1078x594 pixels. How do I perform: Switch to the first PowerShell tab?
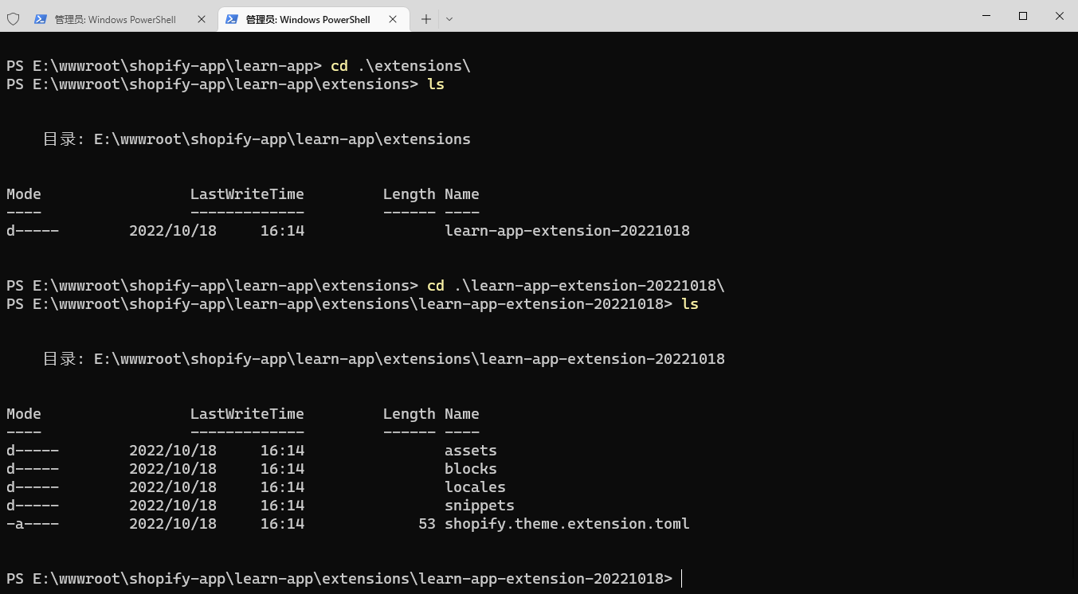(115, 19)
